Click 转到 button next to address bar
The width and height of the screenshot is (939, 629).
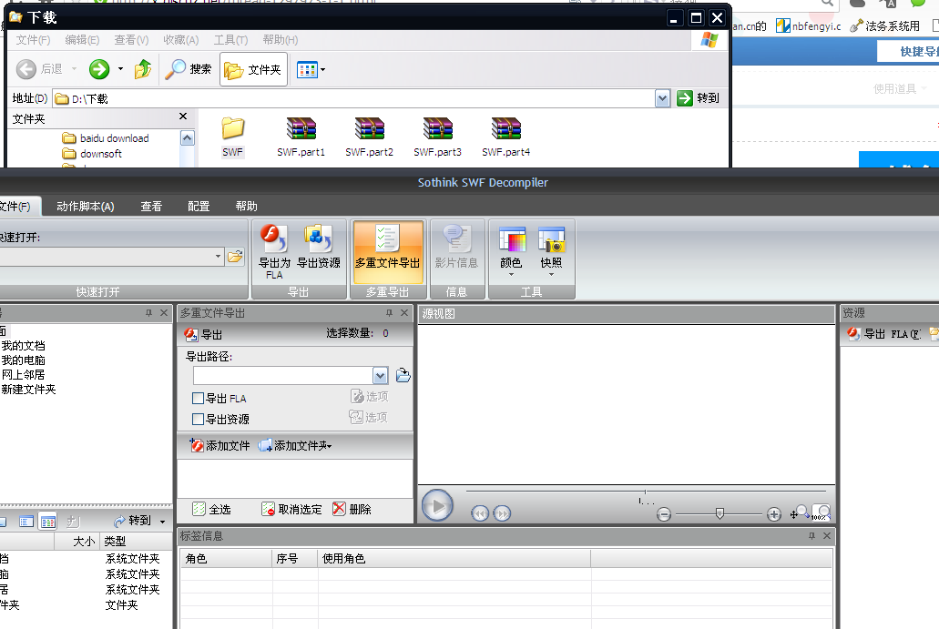point(698,98)
